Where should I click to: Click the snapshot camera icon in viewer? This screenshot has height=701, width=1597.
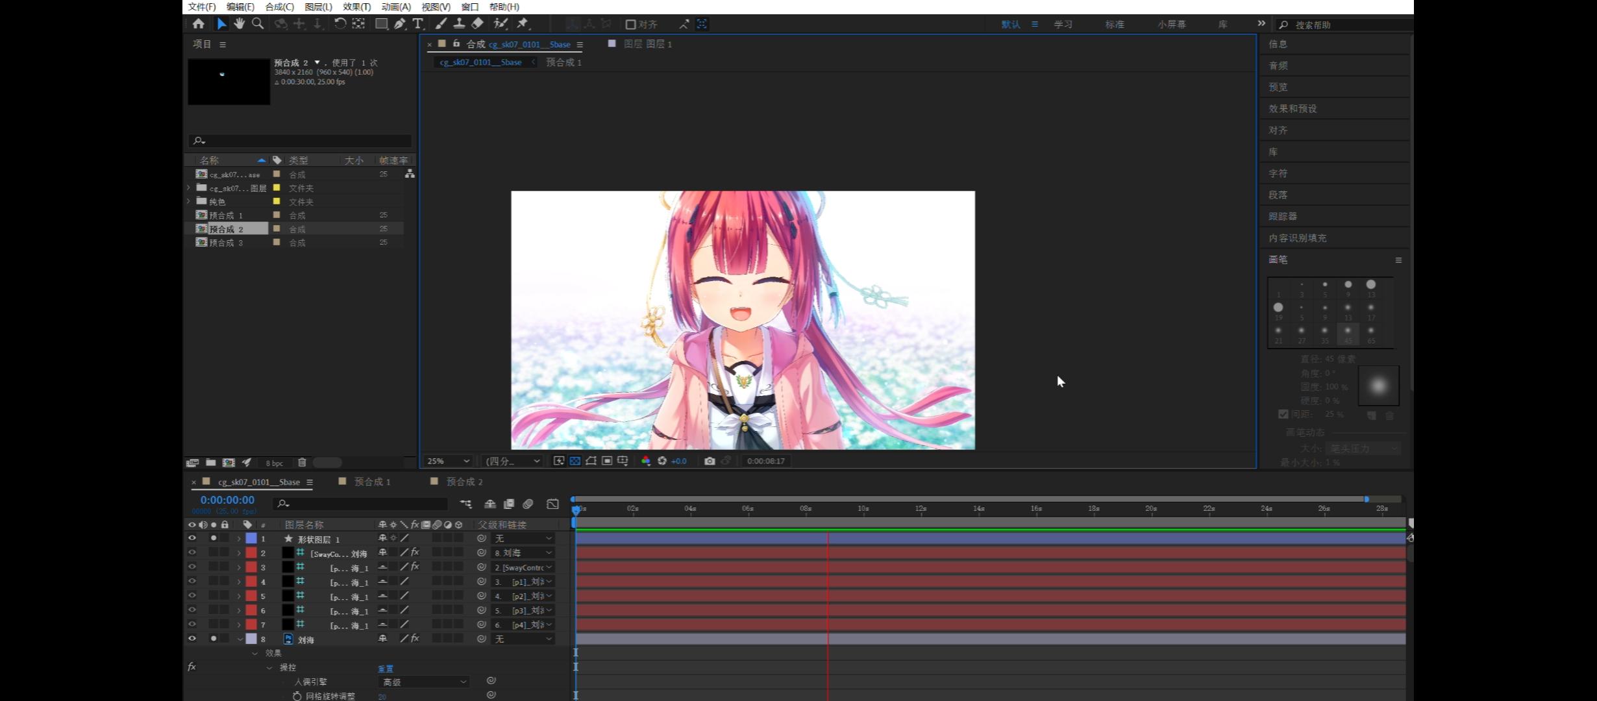point(710,461)
